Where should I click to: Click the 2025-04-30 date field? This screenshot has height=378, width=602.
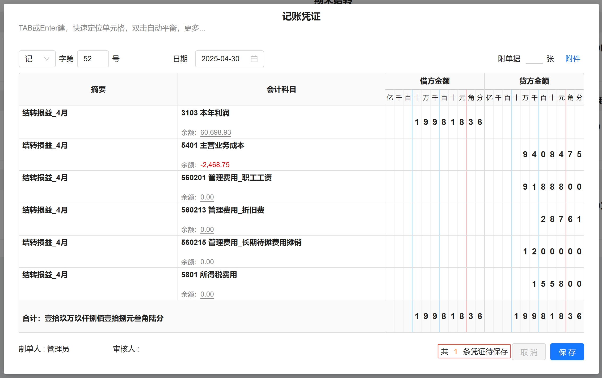(220, 59)
